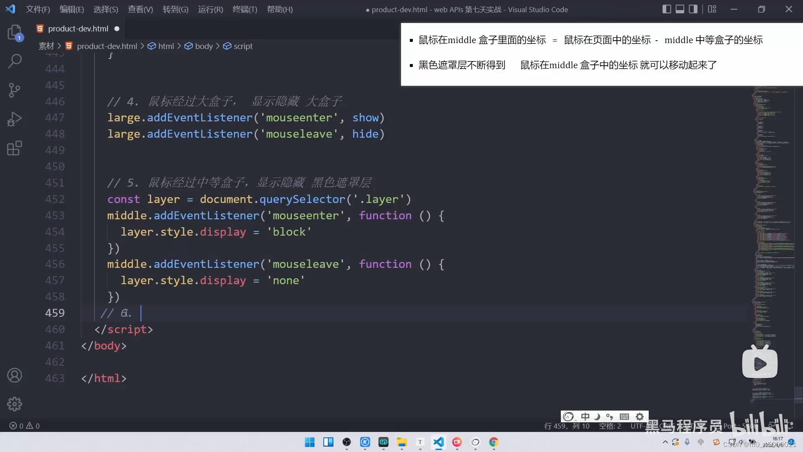Open File Explorer from the taskbar
The image size is (803, 452).
coord(402,442)
